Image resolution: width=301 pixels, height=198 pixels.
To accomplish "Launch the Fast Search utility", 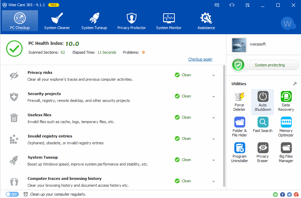I will [263, 125].
